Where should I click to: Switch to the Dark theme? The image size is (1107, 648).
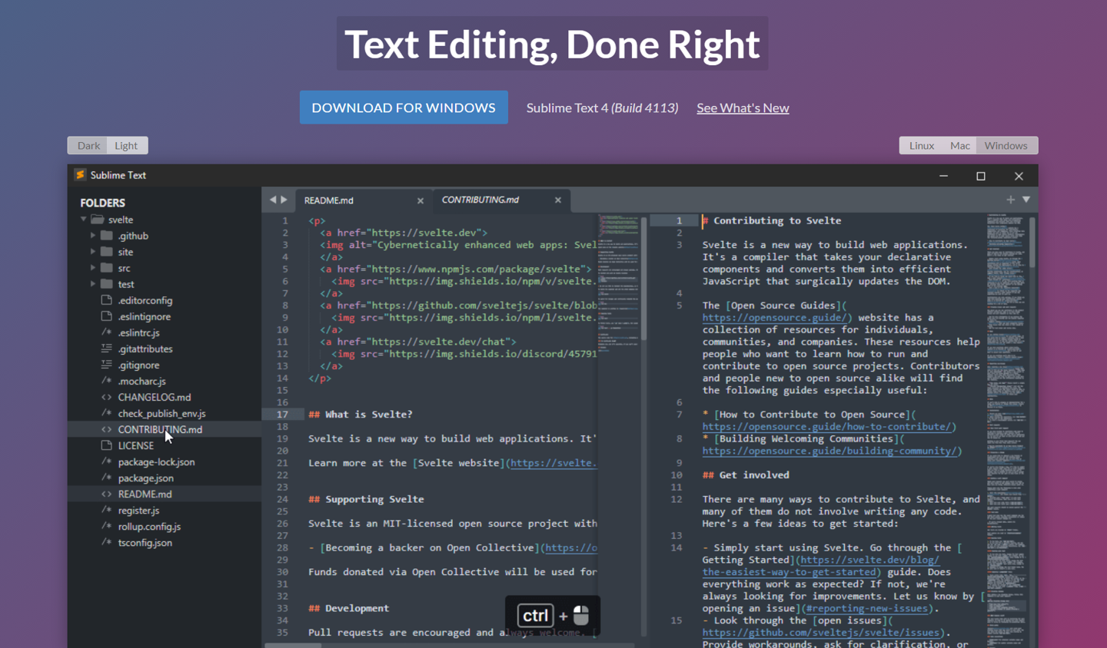point(88,145)
